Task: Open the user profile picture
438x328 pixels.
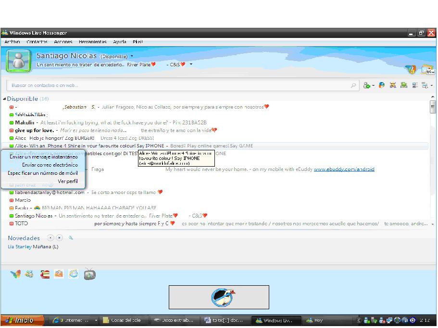Action: pos(18,61)
